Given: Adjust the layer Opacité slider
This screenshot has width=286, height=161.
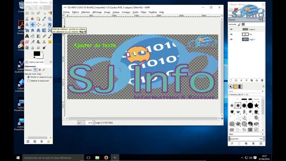Looking at the screenshot, I should tap(246, 20).
